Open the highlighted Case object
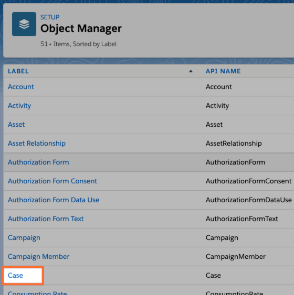The height and width of the screenshot is (295, 294). pyautogui.click(x=15, y=276)
